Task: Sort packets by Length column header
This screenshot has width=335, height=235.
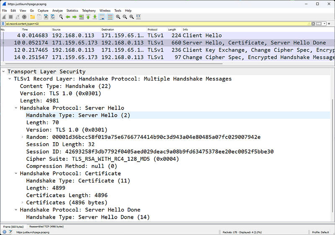Action: [x=174, y=29]
